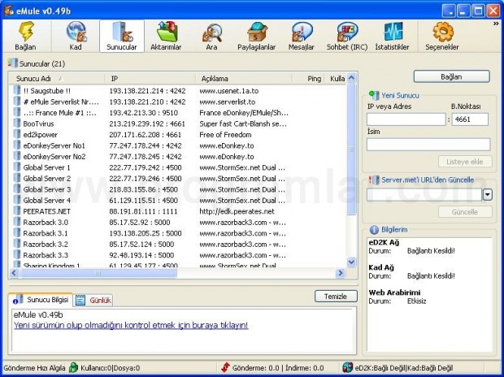Viewport: 504px width, 377px height.
Task: Expand the toolbar overflow chevron
Action: pyautogui.click(x=496, y=24)
